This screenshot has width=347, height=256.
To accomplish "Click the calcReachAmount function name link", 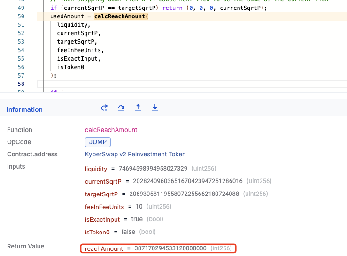I will coord(111,130).
